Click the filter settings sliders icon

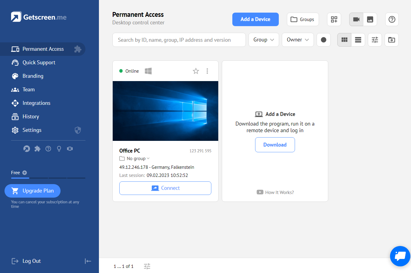click(375, 40)
